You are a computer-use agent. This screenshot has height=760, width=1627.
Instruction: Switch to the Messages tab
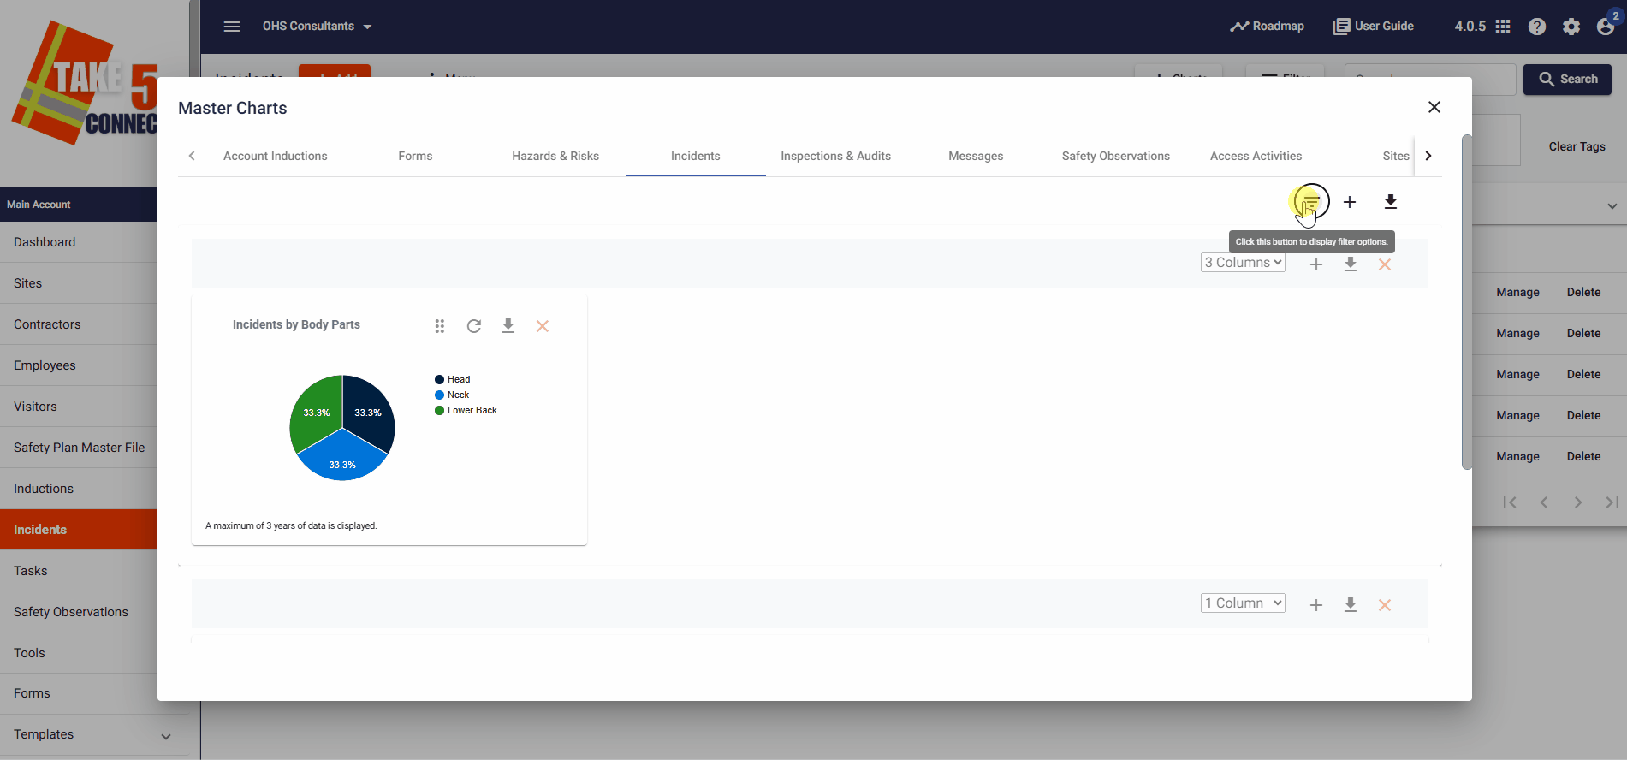click(976, 156)
